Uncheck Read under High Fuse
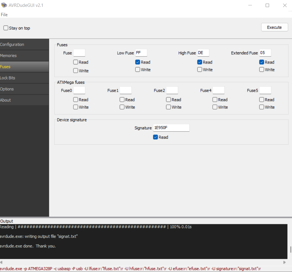 point(200,62)
